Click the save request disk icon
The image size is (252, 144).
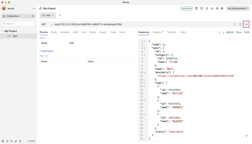pos(240,24)
